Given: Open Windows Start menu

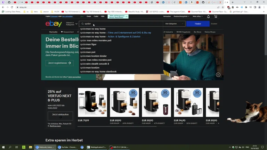Looking at the screenshot, I should click(x=3, y=147).
